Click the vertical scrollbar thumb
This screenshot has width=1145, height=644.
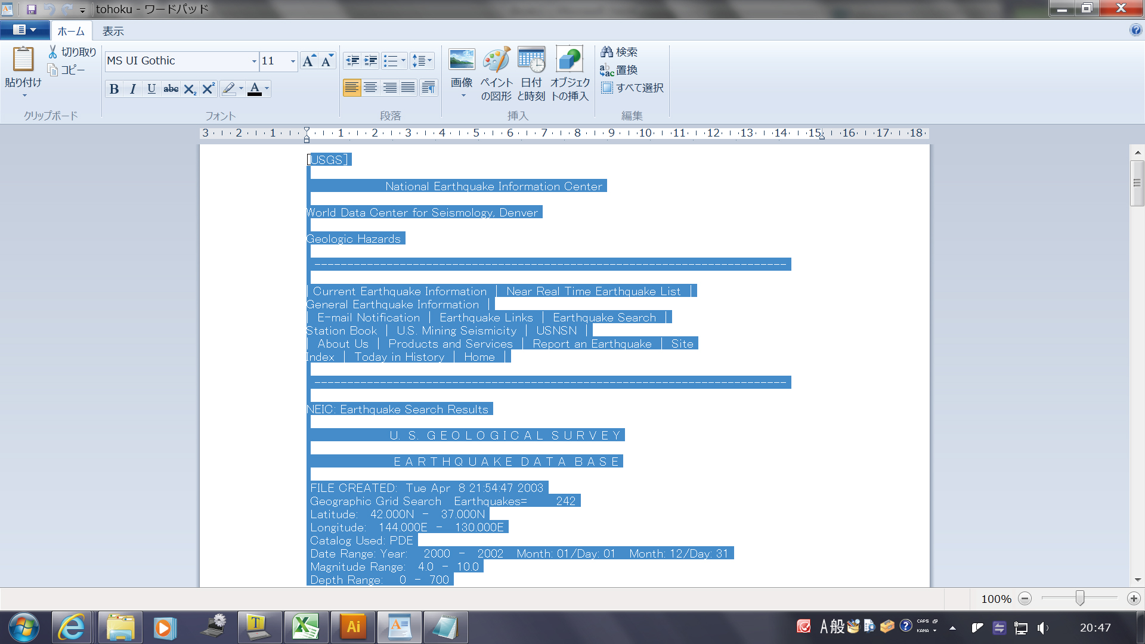[1137, 183]
